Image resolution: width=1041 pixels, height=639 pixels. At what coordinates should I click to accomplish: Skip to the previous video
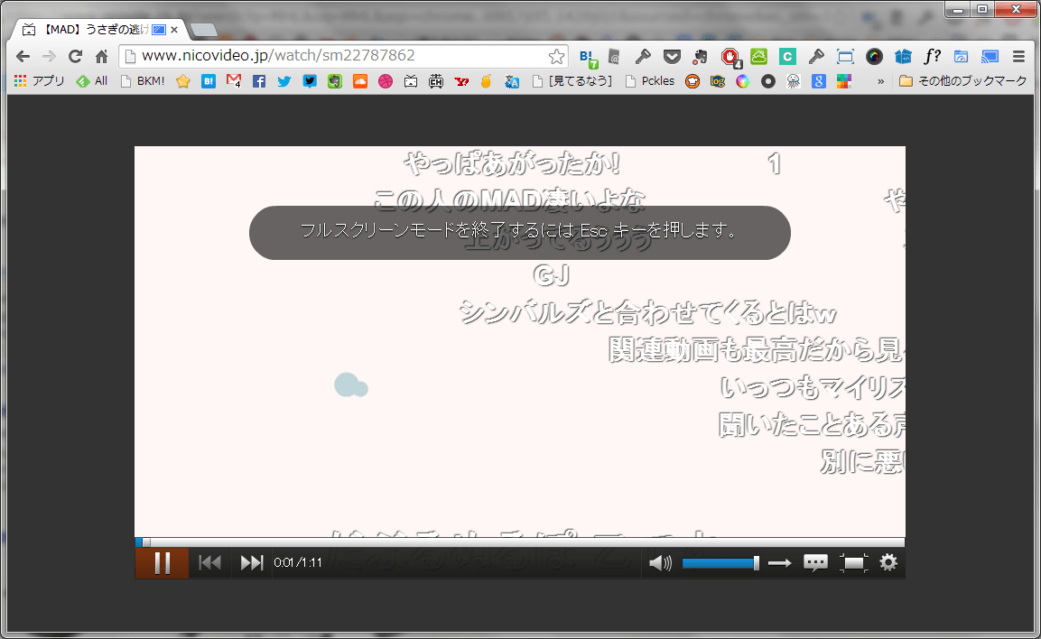tap(209, 563)
